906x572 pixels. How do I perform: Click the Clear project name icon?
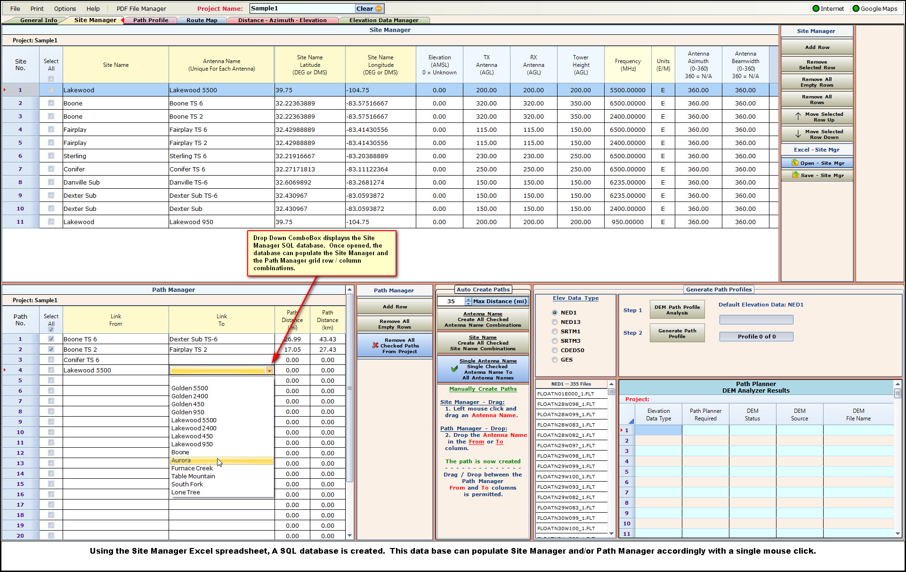379,8
